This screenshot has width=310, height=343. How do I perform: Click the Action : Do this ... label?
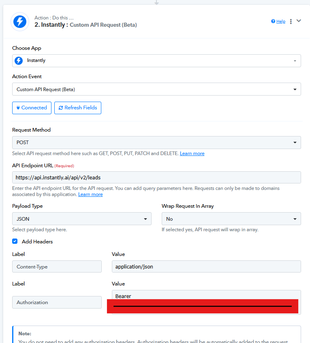pos(54,18)
